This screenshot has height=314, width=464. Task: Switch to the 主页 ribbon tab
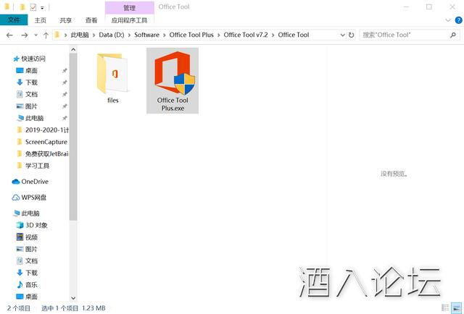click(41, 20)
